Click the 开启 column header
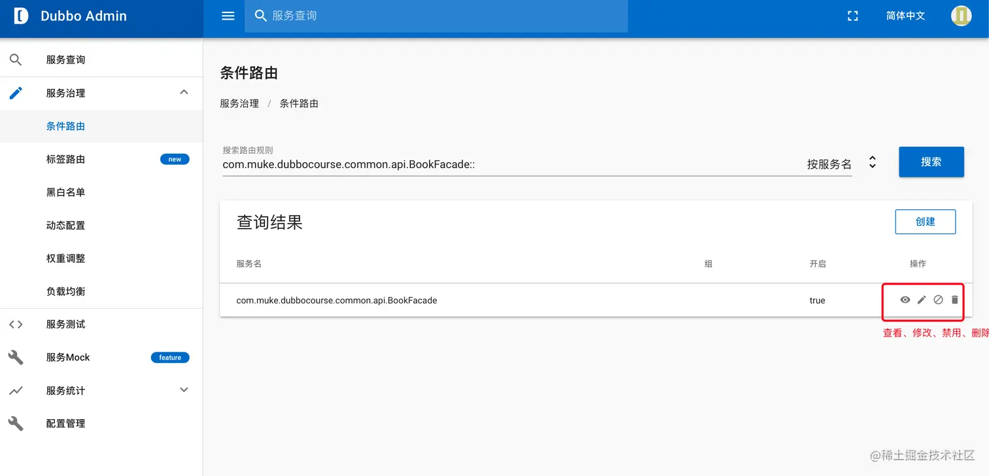 [x=818, y=263]
